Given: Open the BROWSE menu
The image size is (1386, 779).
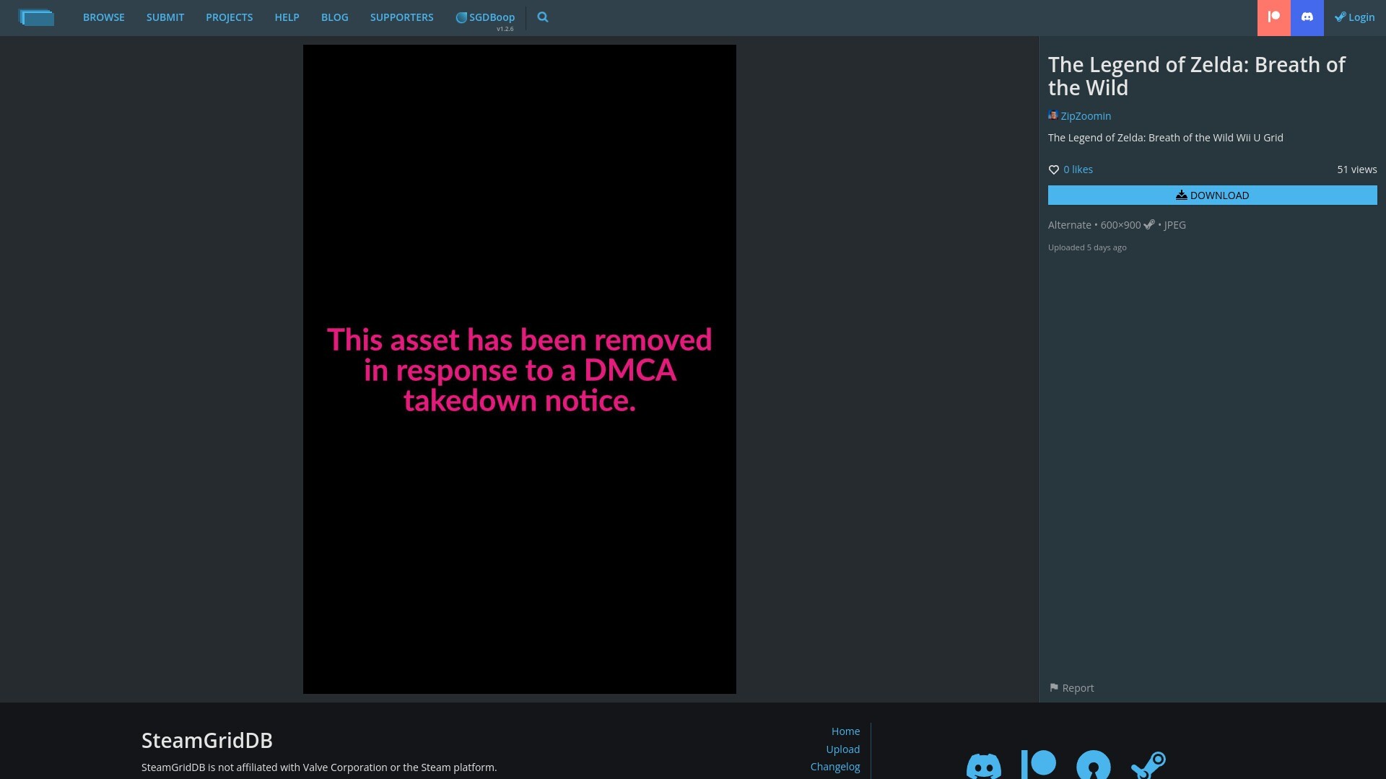Looking at the screenshot, I should 103,17.
